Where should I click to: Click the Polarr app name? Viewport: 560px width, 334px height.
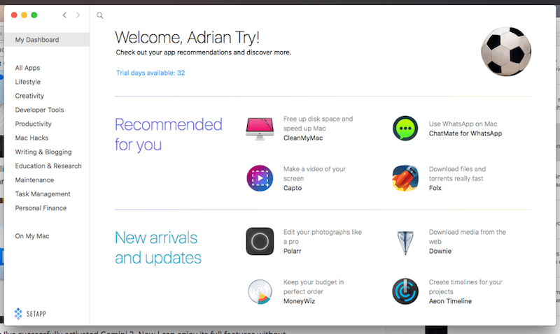(x=292, y=251)
